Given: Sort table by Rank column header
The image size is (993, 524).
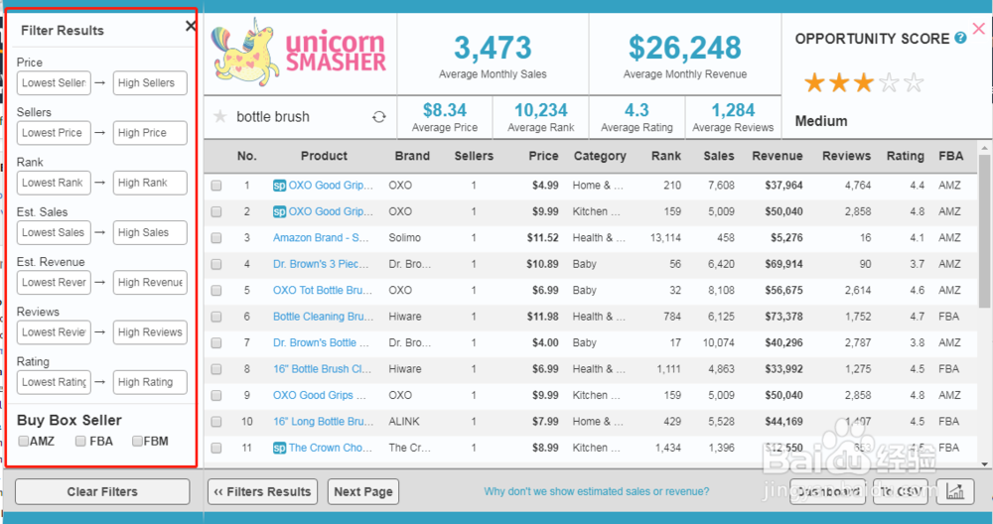Looking at the screenshot, I should [666, 156].
